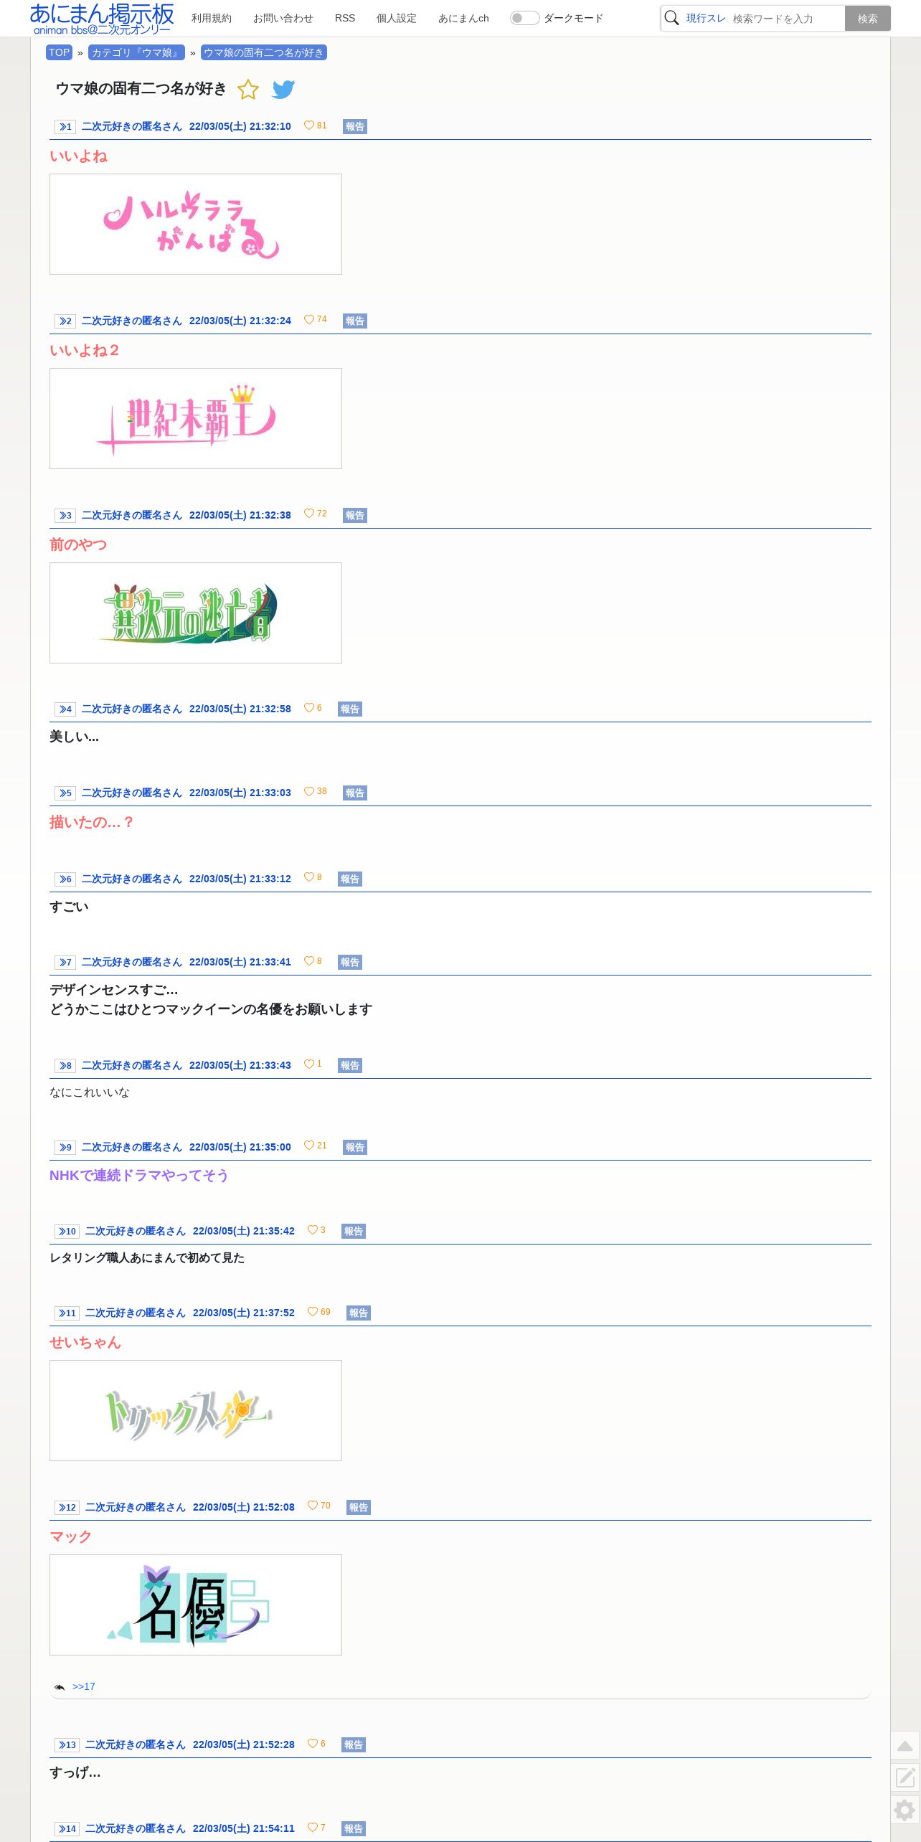Open カテゴリ『ウマ娘』 breadcrumb
This screenshot has width=921, height=1842.
tap(136, 52)
